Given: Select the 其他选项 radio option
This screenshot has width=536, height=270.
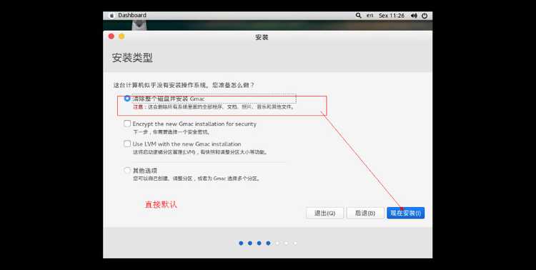Looking at the screenshot, I should pyautogui.click(x=127, y=170).
